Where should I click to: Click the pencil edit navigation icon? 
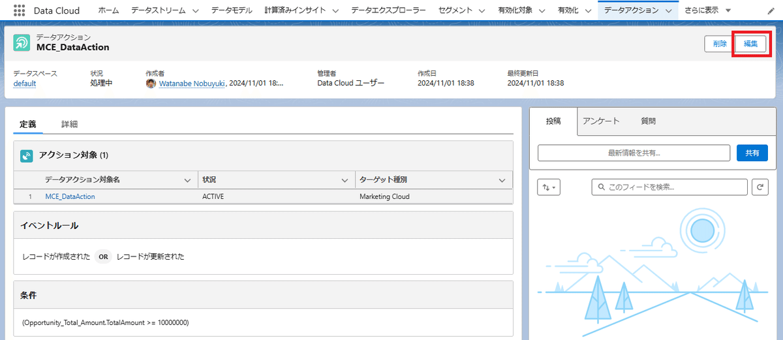[x=771, y=10]
